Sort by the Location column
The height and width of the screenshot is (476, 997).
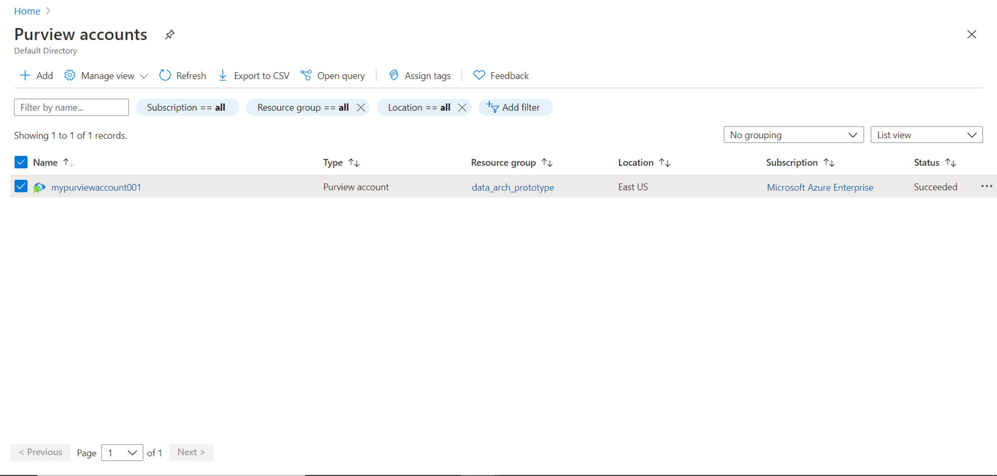click(x=644, y=163)
